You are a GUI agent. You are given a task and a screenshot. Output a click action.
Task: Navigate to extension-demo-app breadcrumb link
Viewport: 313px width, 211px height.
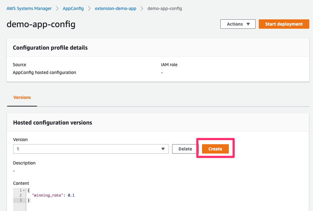116,9
